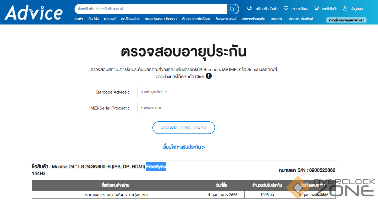Click the user login icon
This screenshot has height=202, width=378.
[345, 9]
